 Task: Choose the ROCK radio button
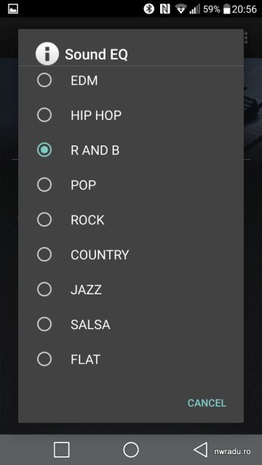[x=44, y=219]
